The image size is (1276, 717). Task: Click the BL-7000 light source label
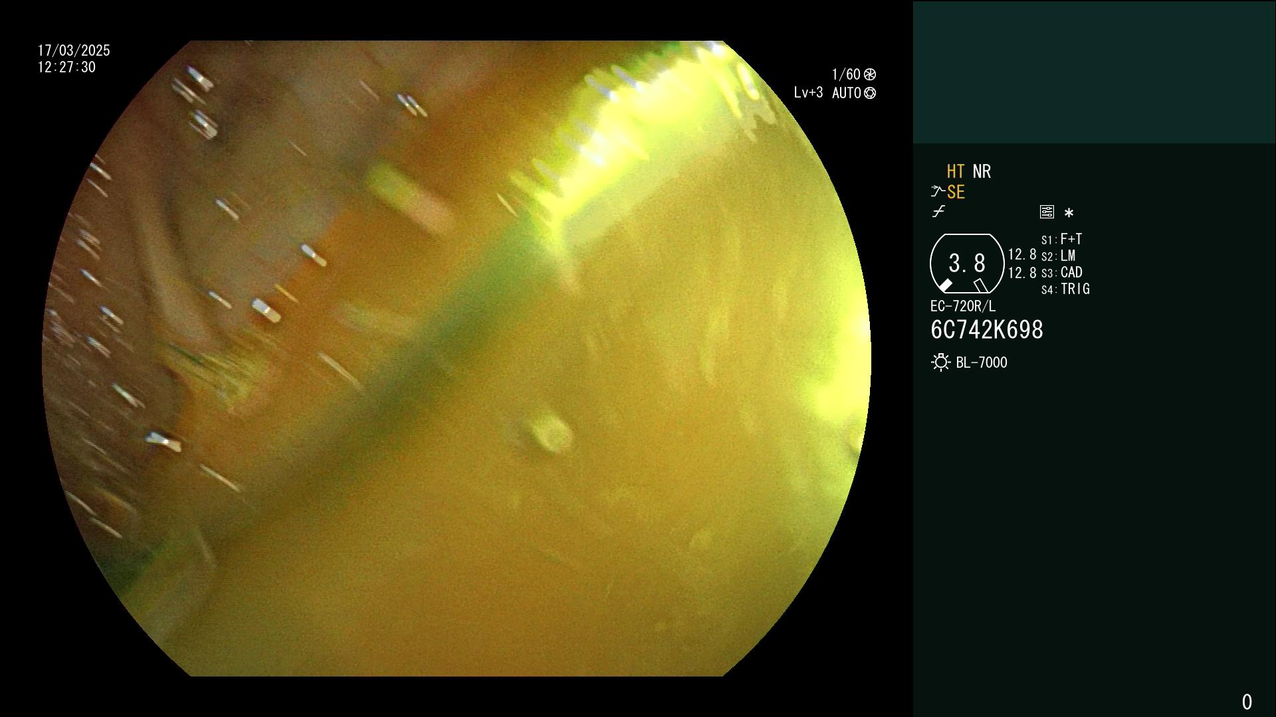tap(982, 362)
